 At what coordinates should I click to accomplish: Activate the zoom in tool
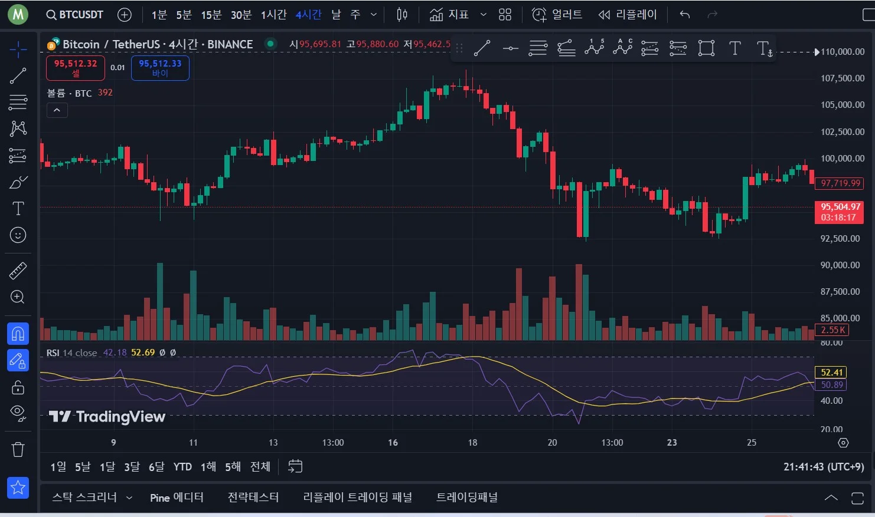click(x=18, y=297)
